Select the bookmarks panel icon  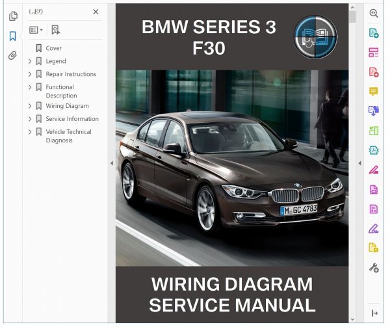[x=13, y=36]
